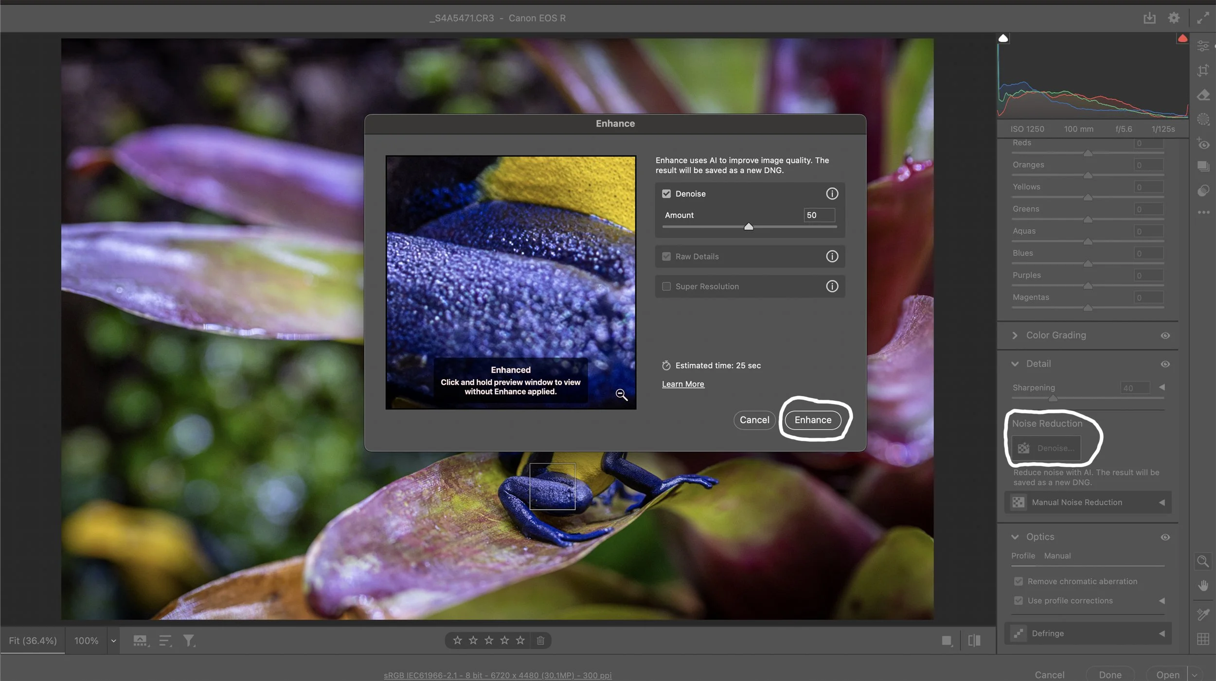The width and height of the screenshot is (1216, 681).
Task: Expand the Color Grading section
Action: (1016, 335)
